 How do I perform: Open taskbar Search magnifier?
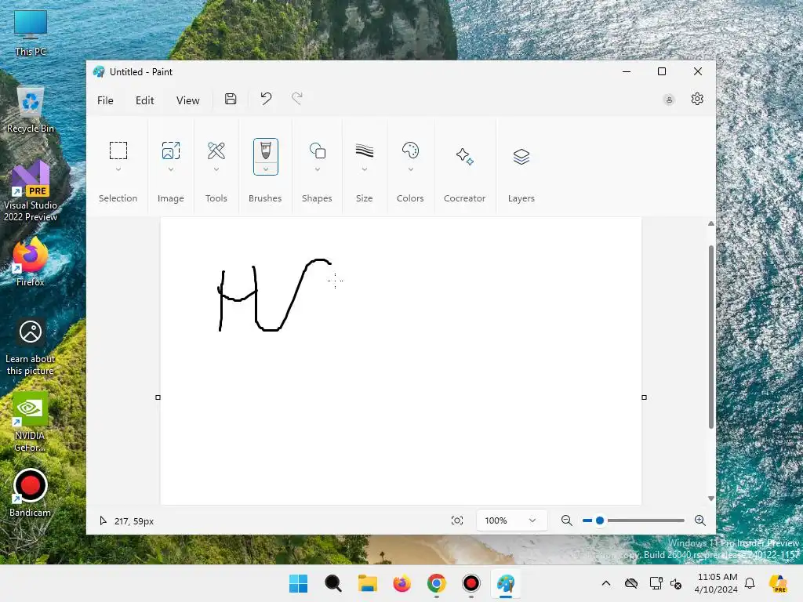[x=332, y=583]
